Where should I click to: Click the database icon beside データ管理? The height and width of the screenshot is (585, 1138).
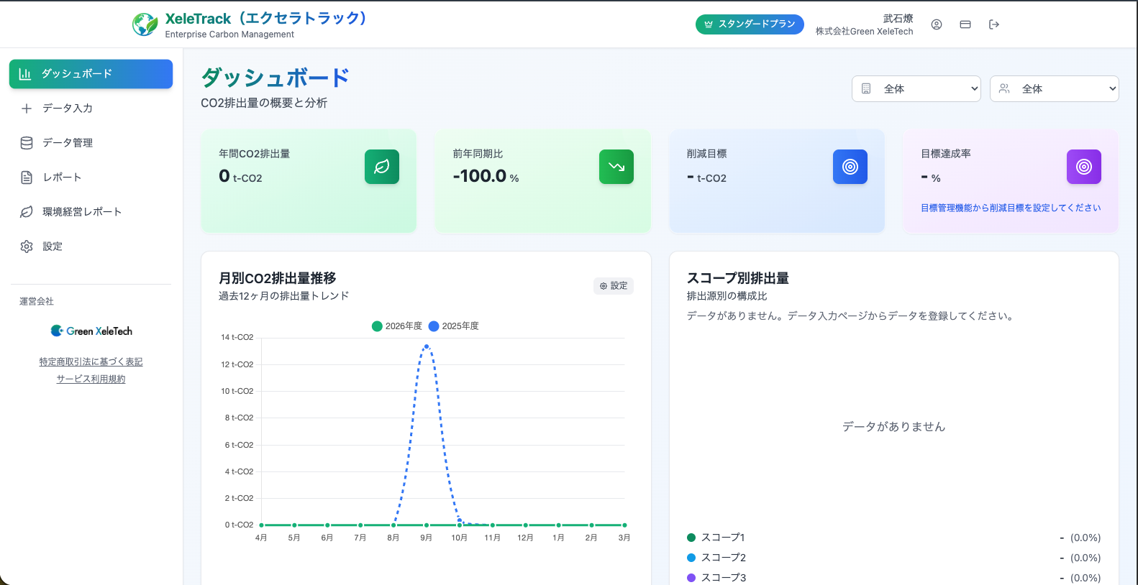click(x=27, y=143)
